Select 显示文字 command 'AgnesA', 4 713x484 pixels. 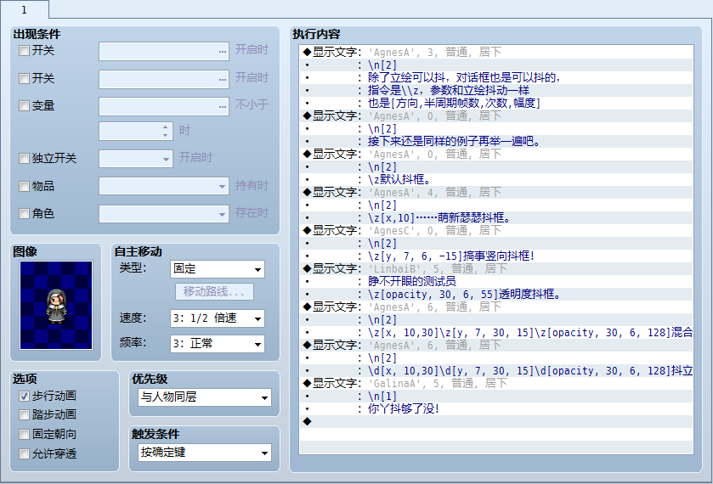click(x=496, y=192)
